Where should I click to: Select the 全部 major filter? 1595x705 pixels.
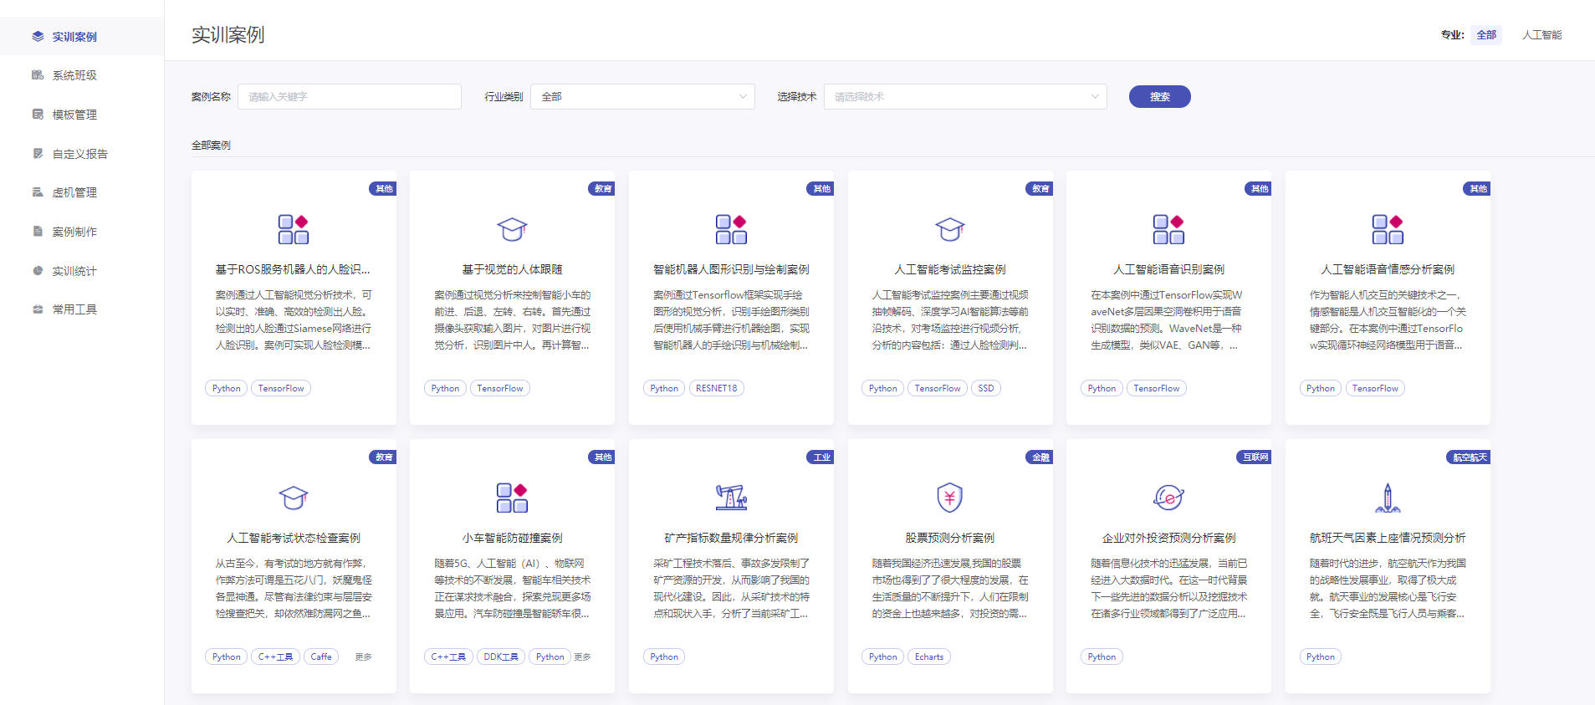(1485, 35)
